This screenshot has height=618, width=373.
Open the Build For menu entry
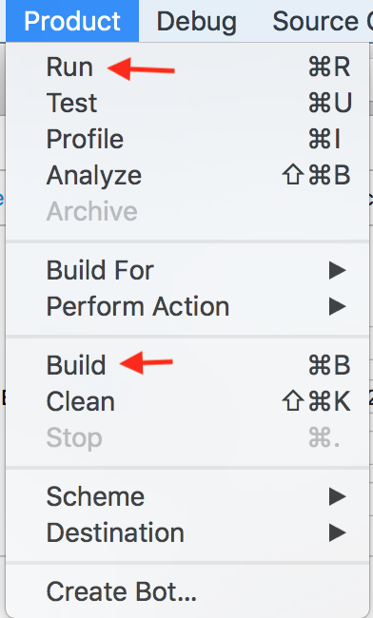point(187,270)
